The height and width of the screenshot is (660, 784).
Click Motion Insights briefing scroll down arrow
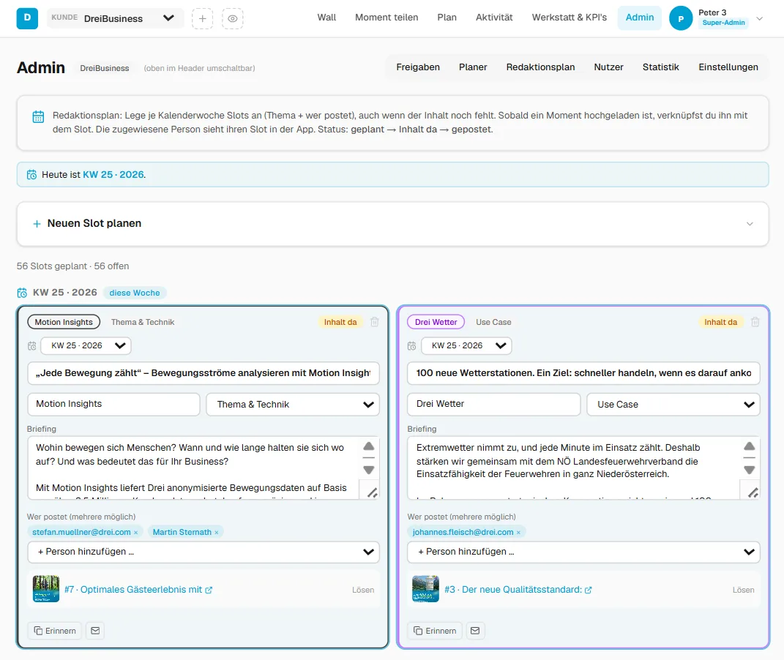tap(368, 470)
